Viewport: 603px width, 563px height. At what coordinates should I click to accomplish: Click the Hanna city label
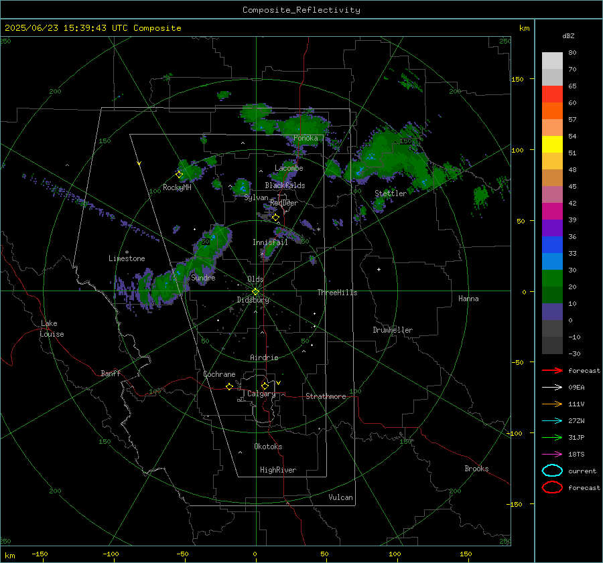468,299
